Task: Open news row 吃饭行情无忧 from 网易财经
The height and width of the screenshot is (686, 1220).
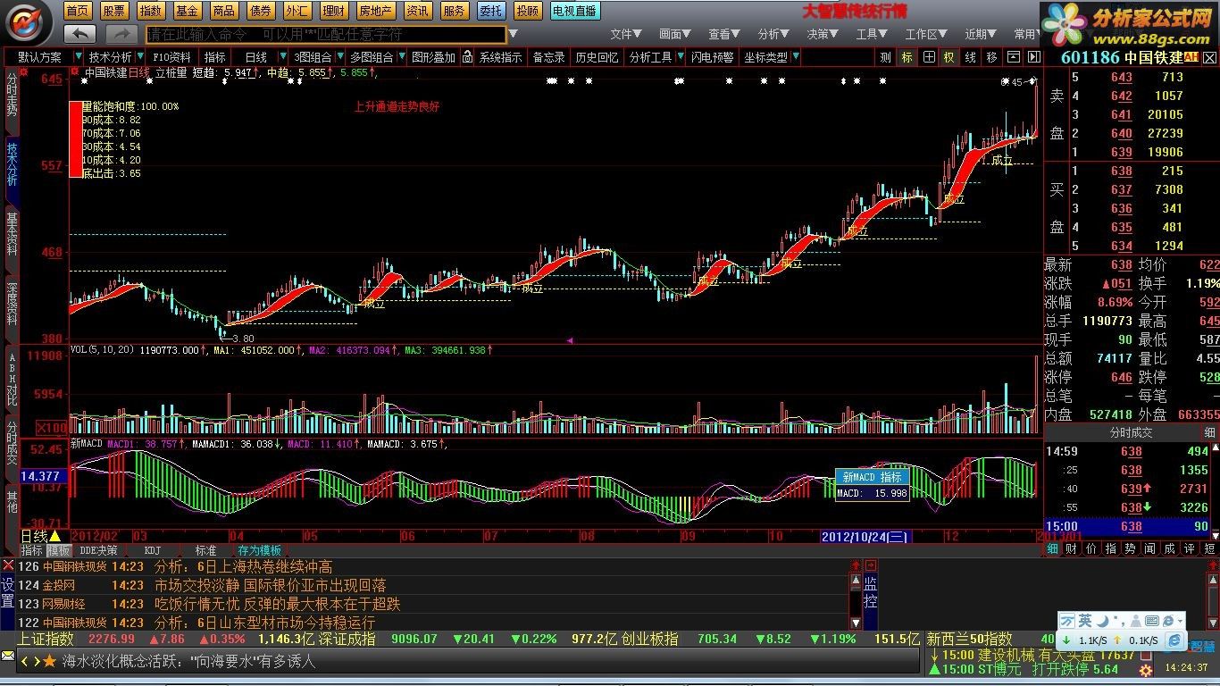Action: [x=434, y=604]
